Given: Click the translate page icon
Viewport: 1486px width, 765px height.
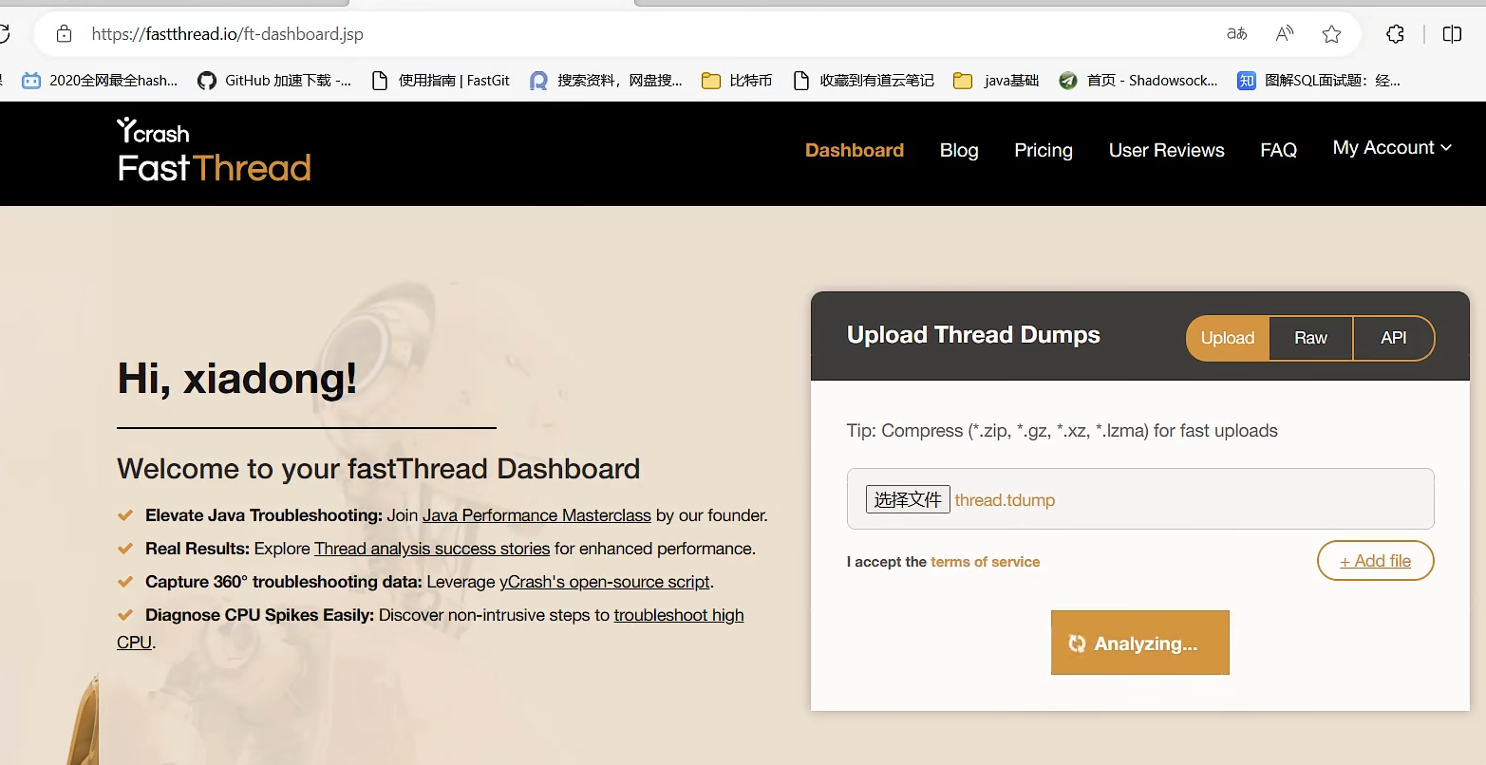Looking at the screenshot, I should click(1236, 34).
